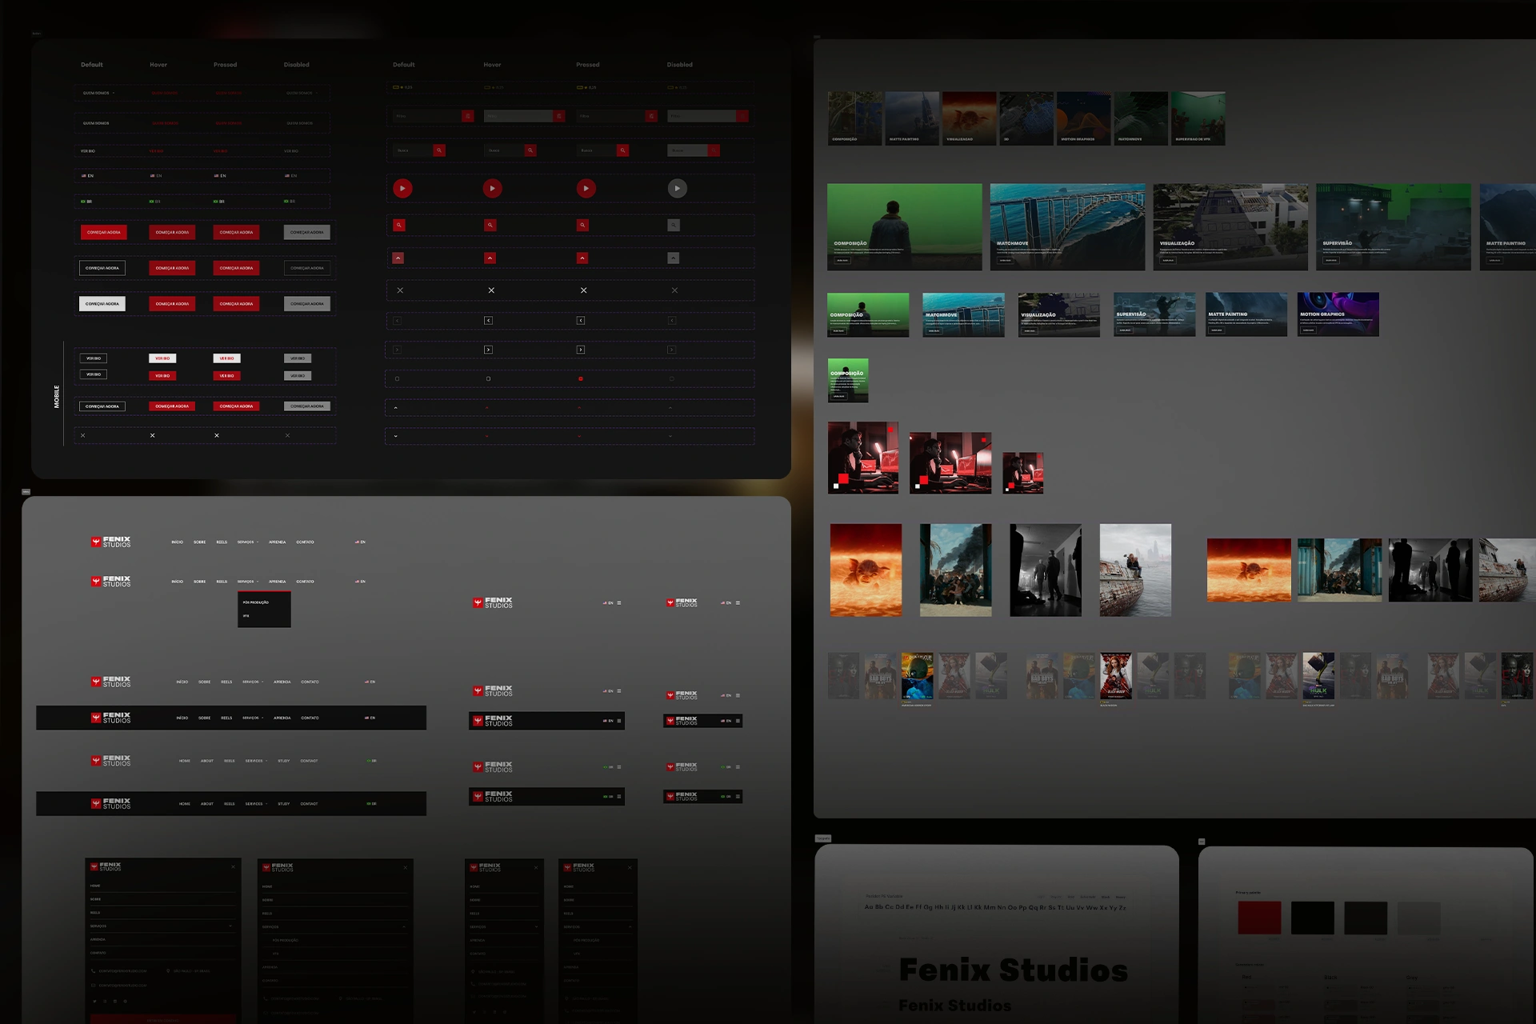Click the Fenix Studios phoenix logo icon
Screen dimensions: 1536x1024
point(98,541)
